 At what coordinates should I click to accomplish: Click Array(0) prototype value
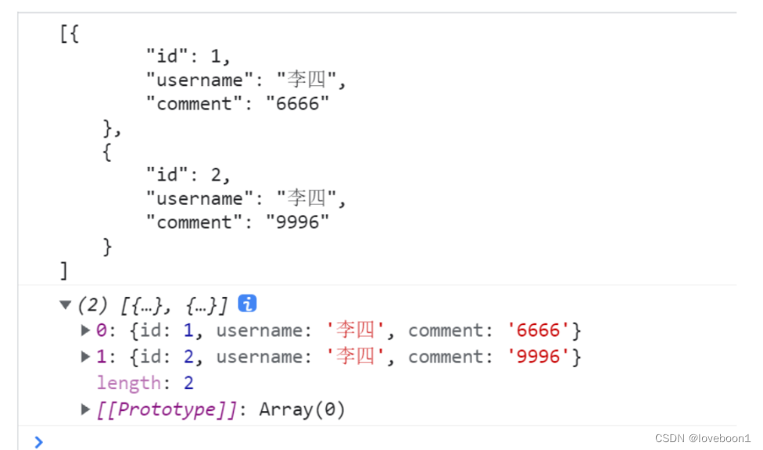303,409
